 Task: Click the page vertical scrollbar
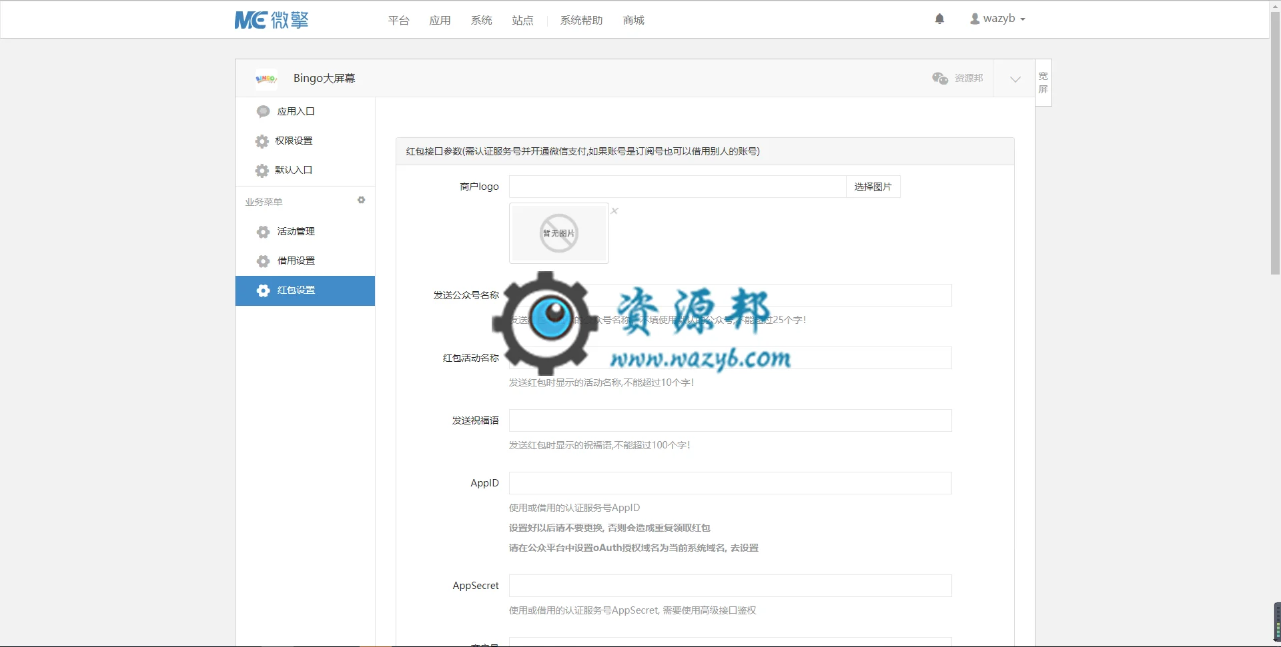coord(1275,143)
